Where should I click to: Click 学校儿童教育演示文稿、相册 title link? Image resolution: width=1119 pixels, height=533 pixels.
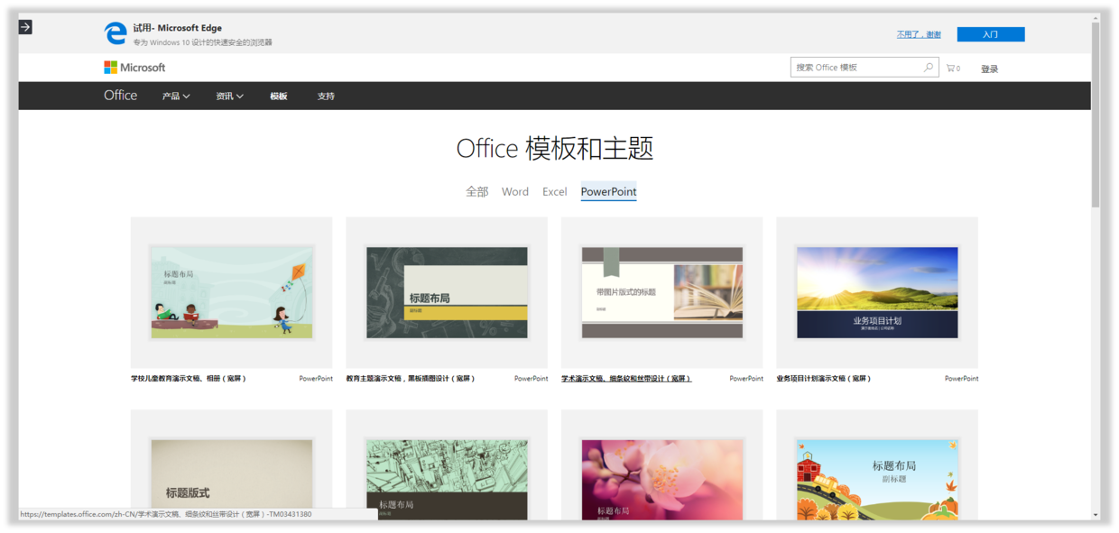(189, 379)
